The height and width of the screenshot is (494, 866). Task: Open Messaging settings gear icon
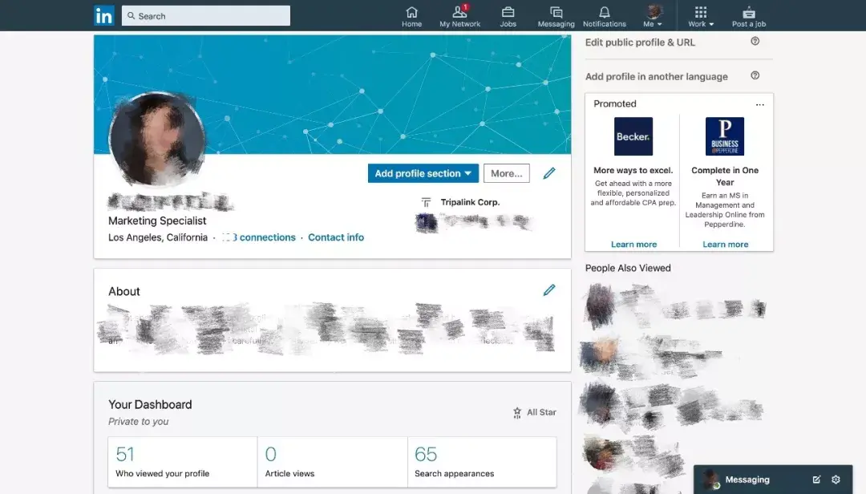(x=836, y=479)
